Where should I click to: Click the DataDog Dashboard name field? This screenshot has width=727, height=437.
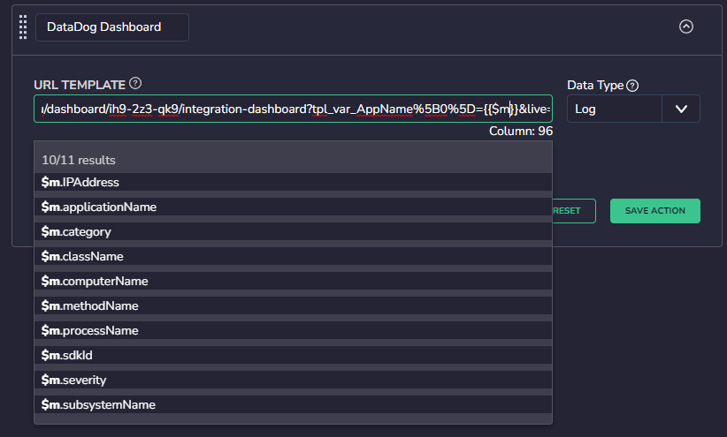pos(112,27)
